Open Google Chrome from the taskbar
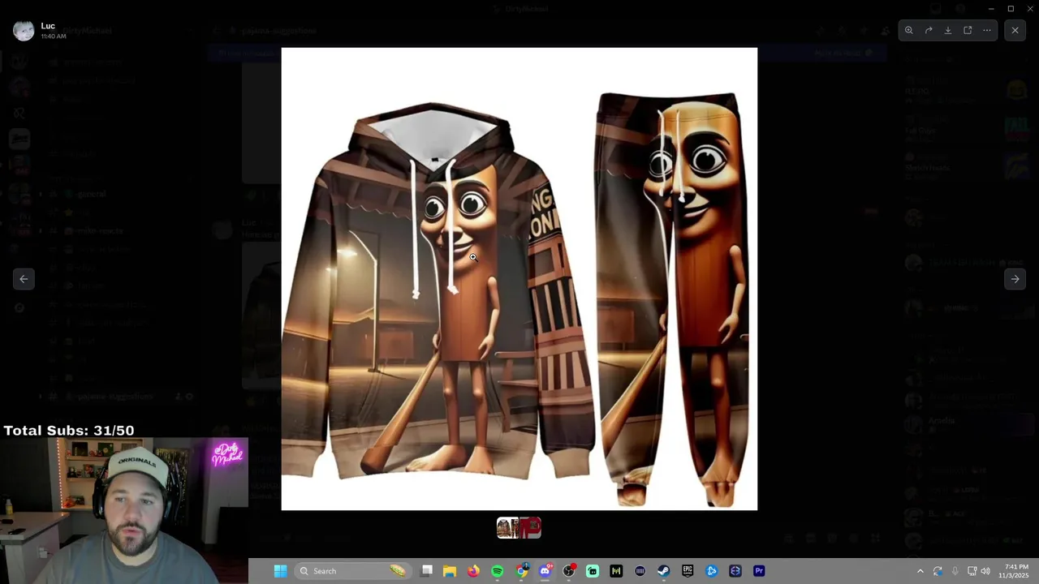 tap(521, 571)
